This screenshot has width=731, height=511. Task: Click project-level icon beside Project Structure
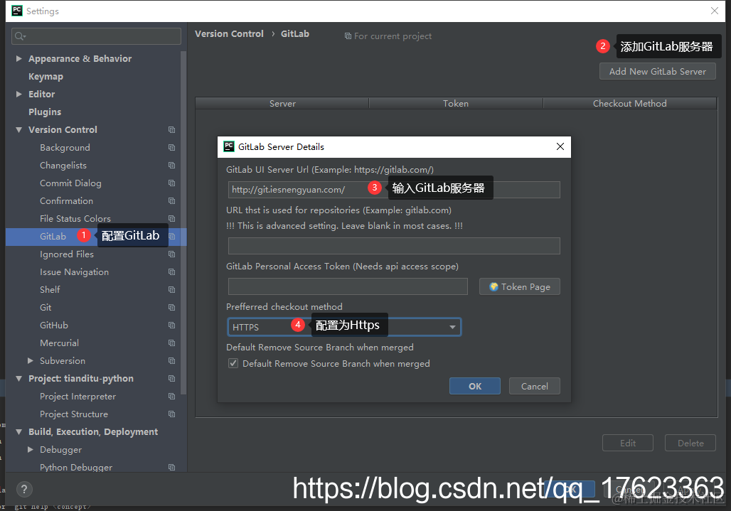(171, 414)
